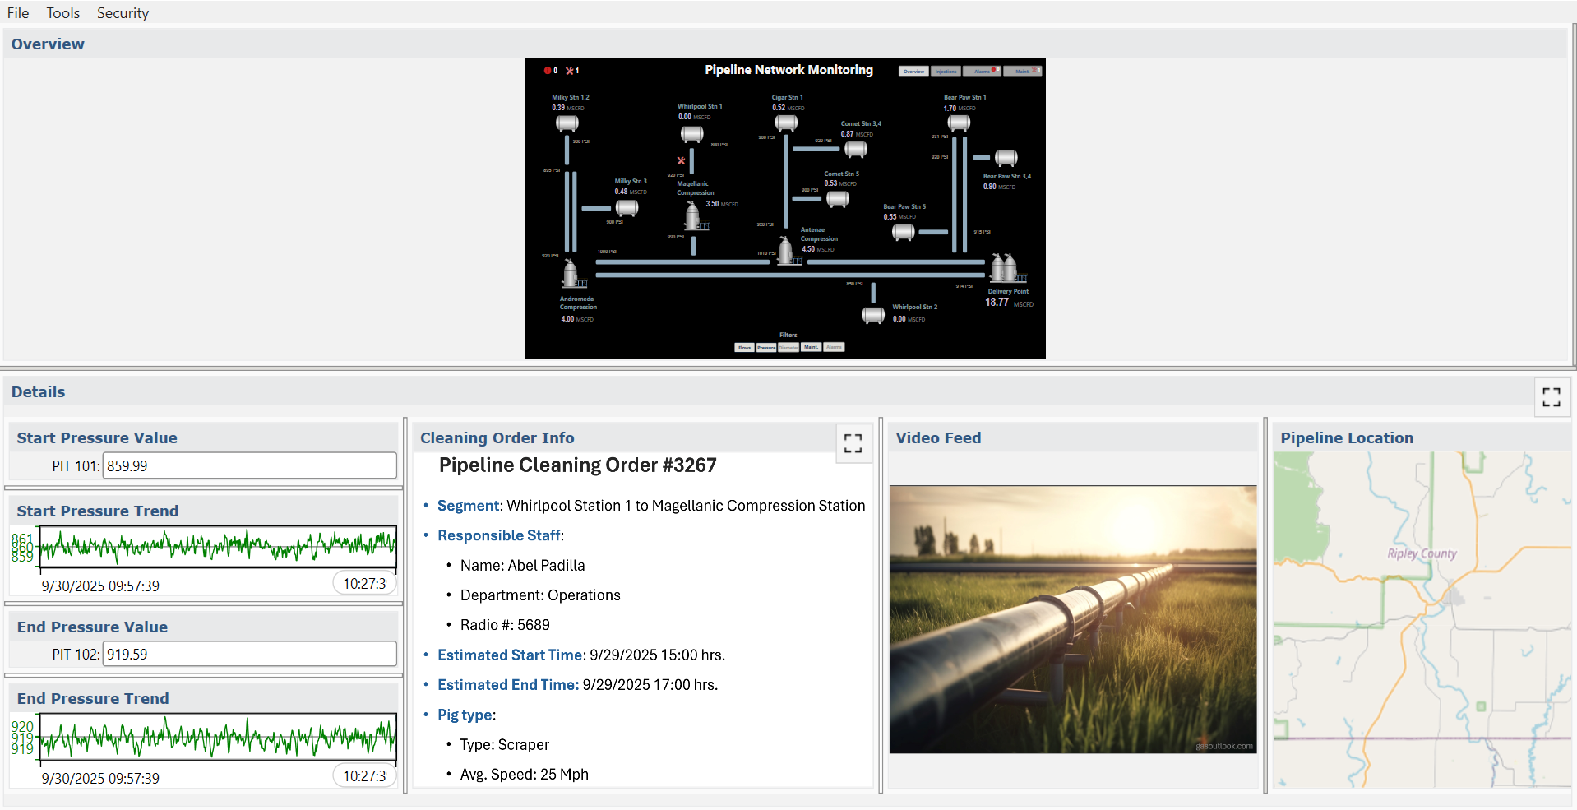Click the PIT 101 pressure value field
The image size is (1577, 810).
pos(249,466)
